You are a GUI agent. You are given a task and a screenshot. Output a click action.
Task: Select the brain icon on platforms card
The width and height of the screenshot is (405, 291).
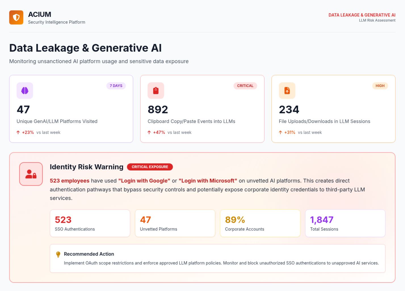[x=25, y=90]
